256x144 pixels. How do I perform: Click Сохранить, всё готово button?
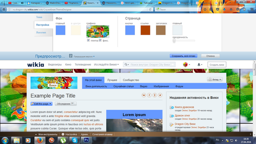click(x=184, y=56)
